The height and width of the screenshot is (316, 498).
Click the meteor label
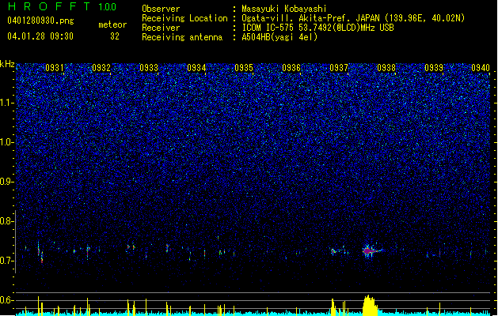112,24
